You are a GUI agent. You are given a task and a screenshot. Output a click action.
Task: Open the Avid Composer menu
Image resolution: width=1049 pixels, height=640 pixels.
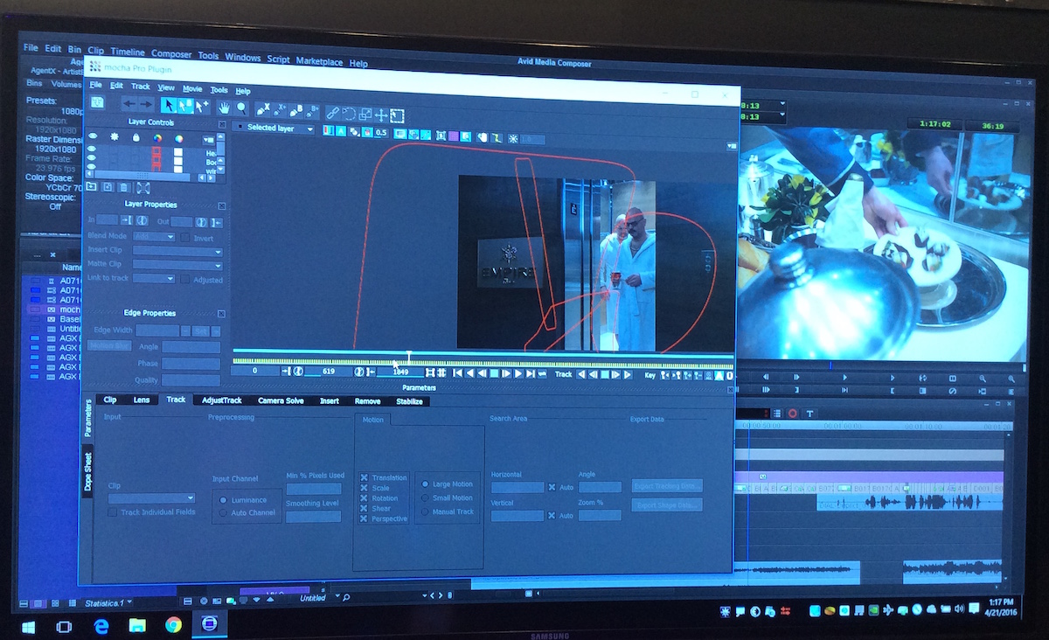click(171, 54)
